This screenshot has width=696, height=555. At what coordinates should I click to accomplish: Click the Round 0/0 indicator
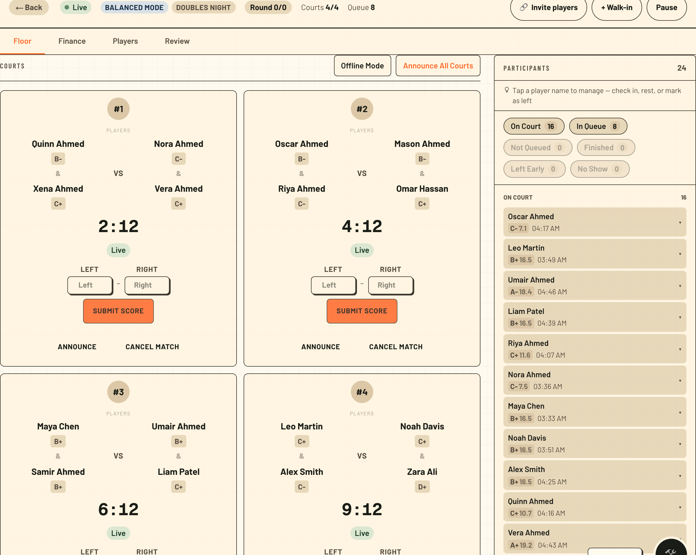[268, 7]
